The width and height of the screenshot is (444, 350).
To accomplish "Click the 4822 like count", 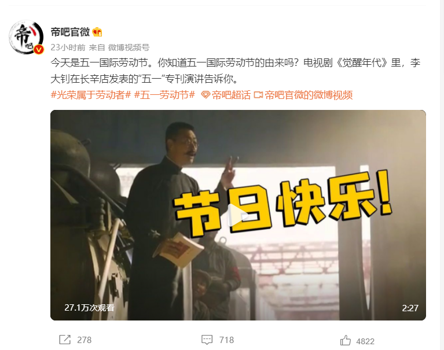I will (x=365, y=341).
